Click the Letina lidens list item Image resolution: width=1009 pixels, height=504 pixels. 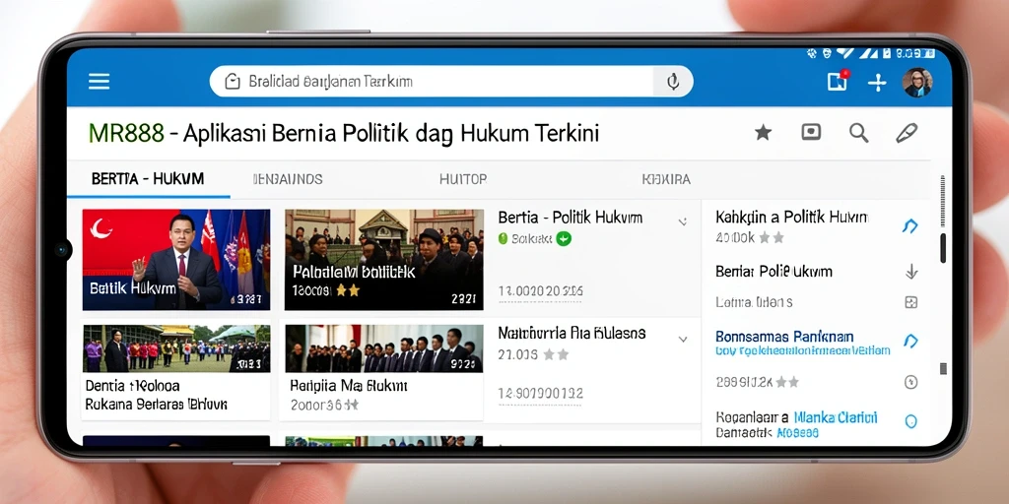(754, 302)
